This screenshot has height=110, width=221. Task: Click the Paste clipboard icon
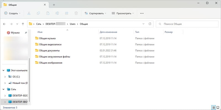coord(48,13)
